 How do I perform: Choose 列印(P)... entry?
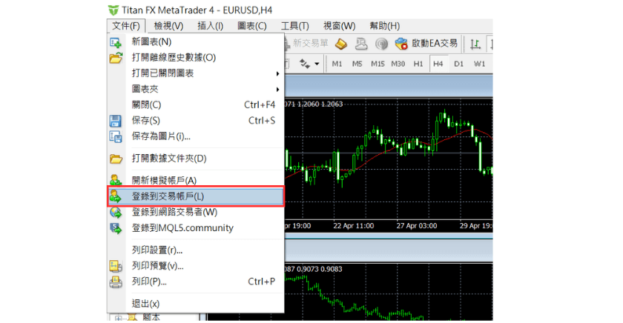click(196, 282)
